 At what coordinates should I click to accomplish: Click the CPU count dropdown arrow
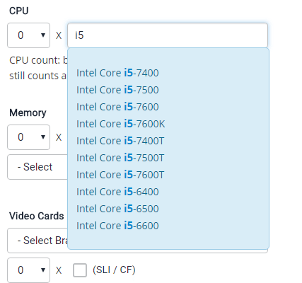click(43, 35)
